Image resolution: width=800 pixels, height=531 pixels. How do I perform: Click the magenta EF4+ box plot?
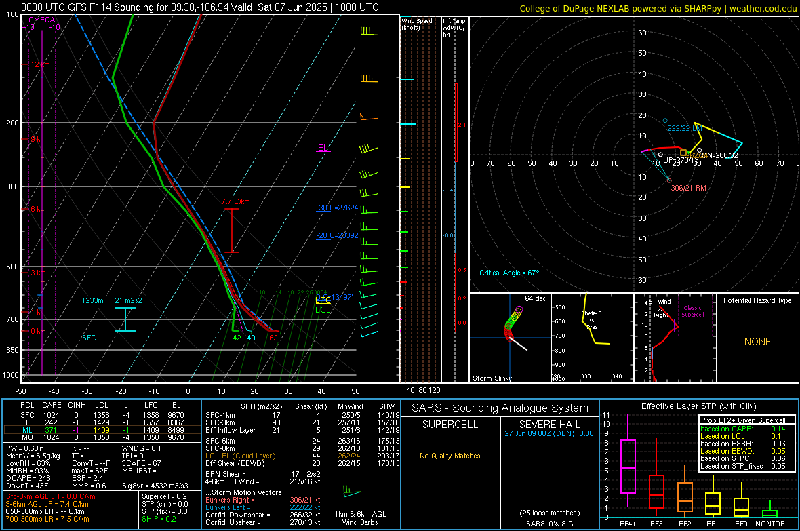628,461
